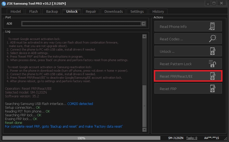Screen dimensions: 229x142
Task: Click the log scrollbar down arrow
Action: (144, 130)
